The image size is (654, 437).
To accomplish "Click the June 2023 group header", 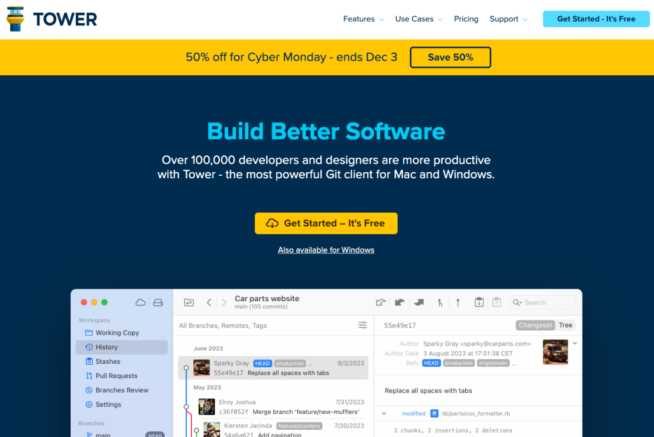I will pos(208,349).
